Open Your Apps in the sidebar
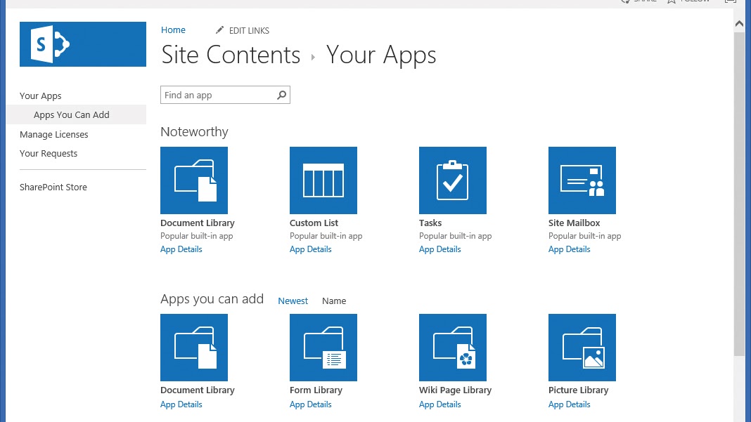 coord(40,95)
